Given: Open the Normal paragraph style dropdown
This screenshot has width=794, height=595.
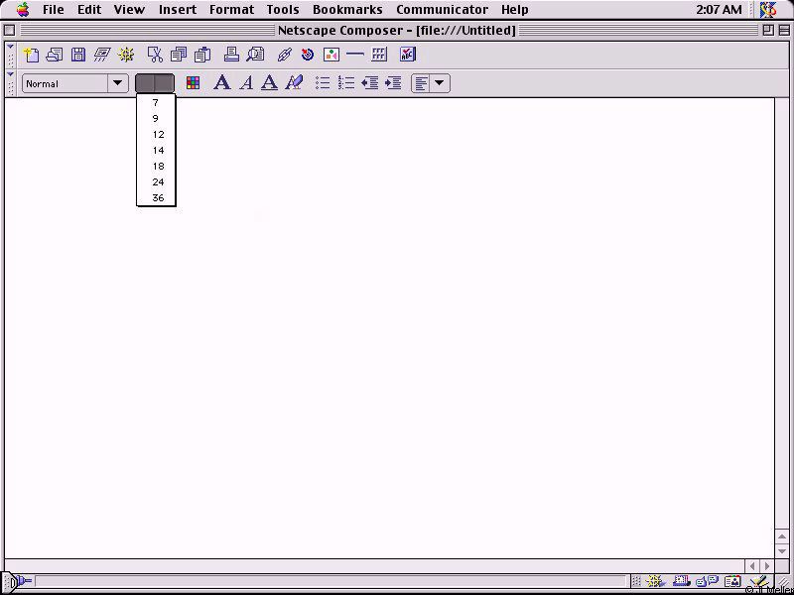Looking at the screenshot, I should (75, 83).
